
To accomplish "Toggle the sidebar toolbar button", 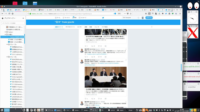I will tap(149, 14).
